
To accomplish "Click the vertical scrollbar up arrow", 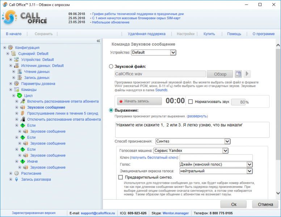I will 278,45.
